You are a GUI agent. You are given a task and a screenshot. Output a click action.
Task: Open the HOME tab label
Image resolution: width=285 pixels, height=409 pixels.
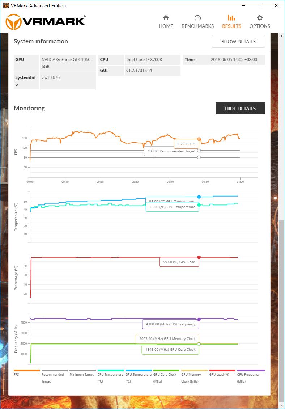(x=166, y=26)
